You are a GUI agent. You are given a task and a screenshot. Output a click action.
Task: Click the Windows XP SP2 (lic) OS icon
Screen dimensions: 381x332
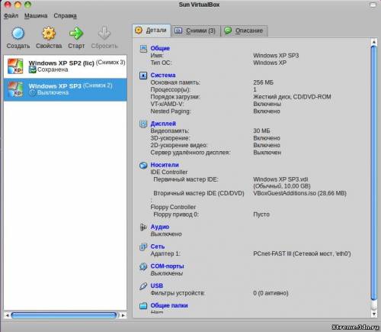pyautogui.click(x=15, y=66)
